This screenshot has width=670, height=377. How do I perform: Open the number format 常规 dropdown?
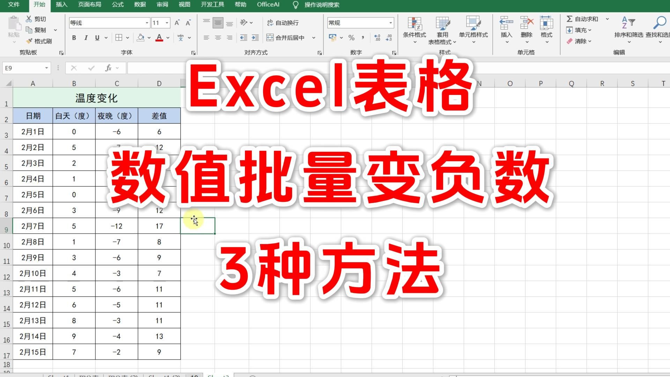click(390, 23)
